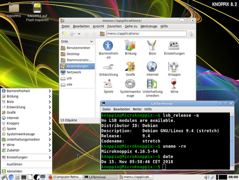This screenshot has width=239, height=180.
Task: Click the network monitor icon in taskbar launcher
Action: [x=43, y=177]
